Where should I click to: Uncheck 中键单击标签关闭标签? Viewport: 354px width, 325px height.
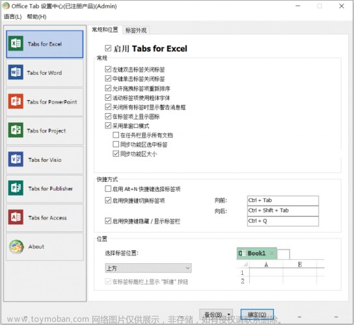pos(108,79)
